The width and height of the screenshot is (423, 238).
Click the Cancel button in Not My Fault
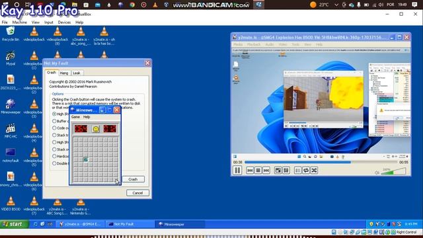click(137, 193)
